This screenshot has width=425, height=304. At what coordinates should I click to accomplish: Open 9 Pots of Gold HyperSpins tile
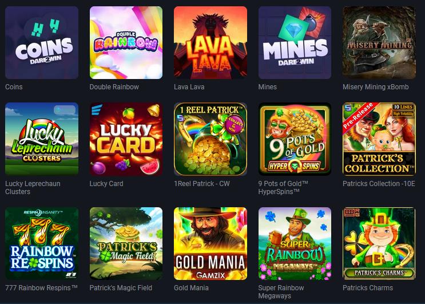295,139
